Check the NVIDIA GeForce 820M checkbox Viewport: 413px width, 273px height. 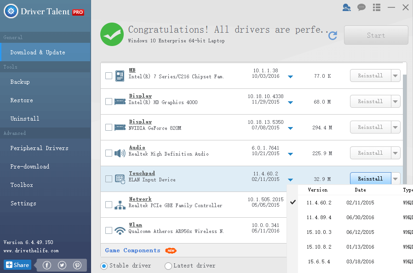[109, 128]
